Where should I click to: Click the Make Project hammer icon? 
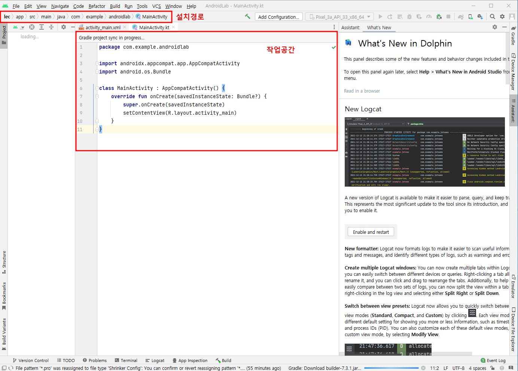point(247,16)
